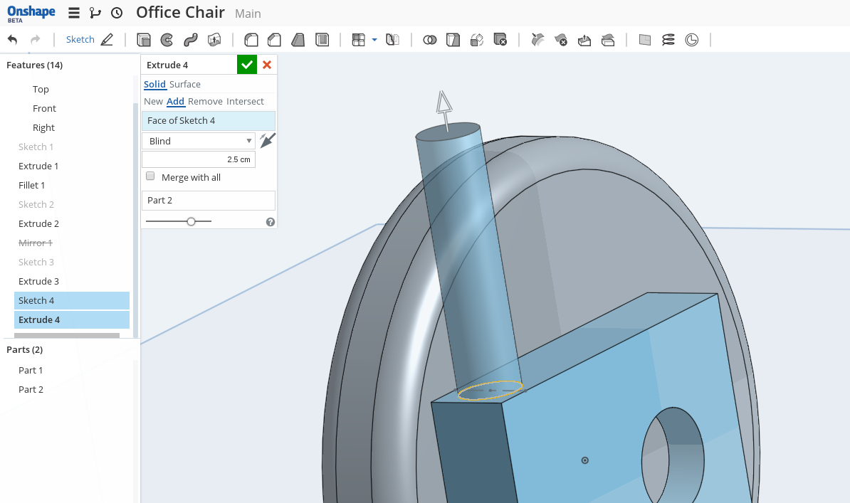
Task: Click the Helix tool icon
Action: [x=668, y=40]
